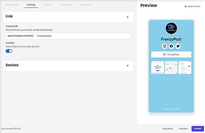Click the Instagram icon in preview
Screen dimensions: 205x133
pyautogui.click(x=165, y=46)
